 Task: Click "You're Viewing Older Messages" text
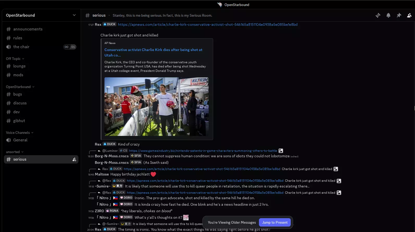pos(232,222)
